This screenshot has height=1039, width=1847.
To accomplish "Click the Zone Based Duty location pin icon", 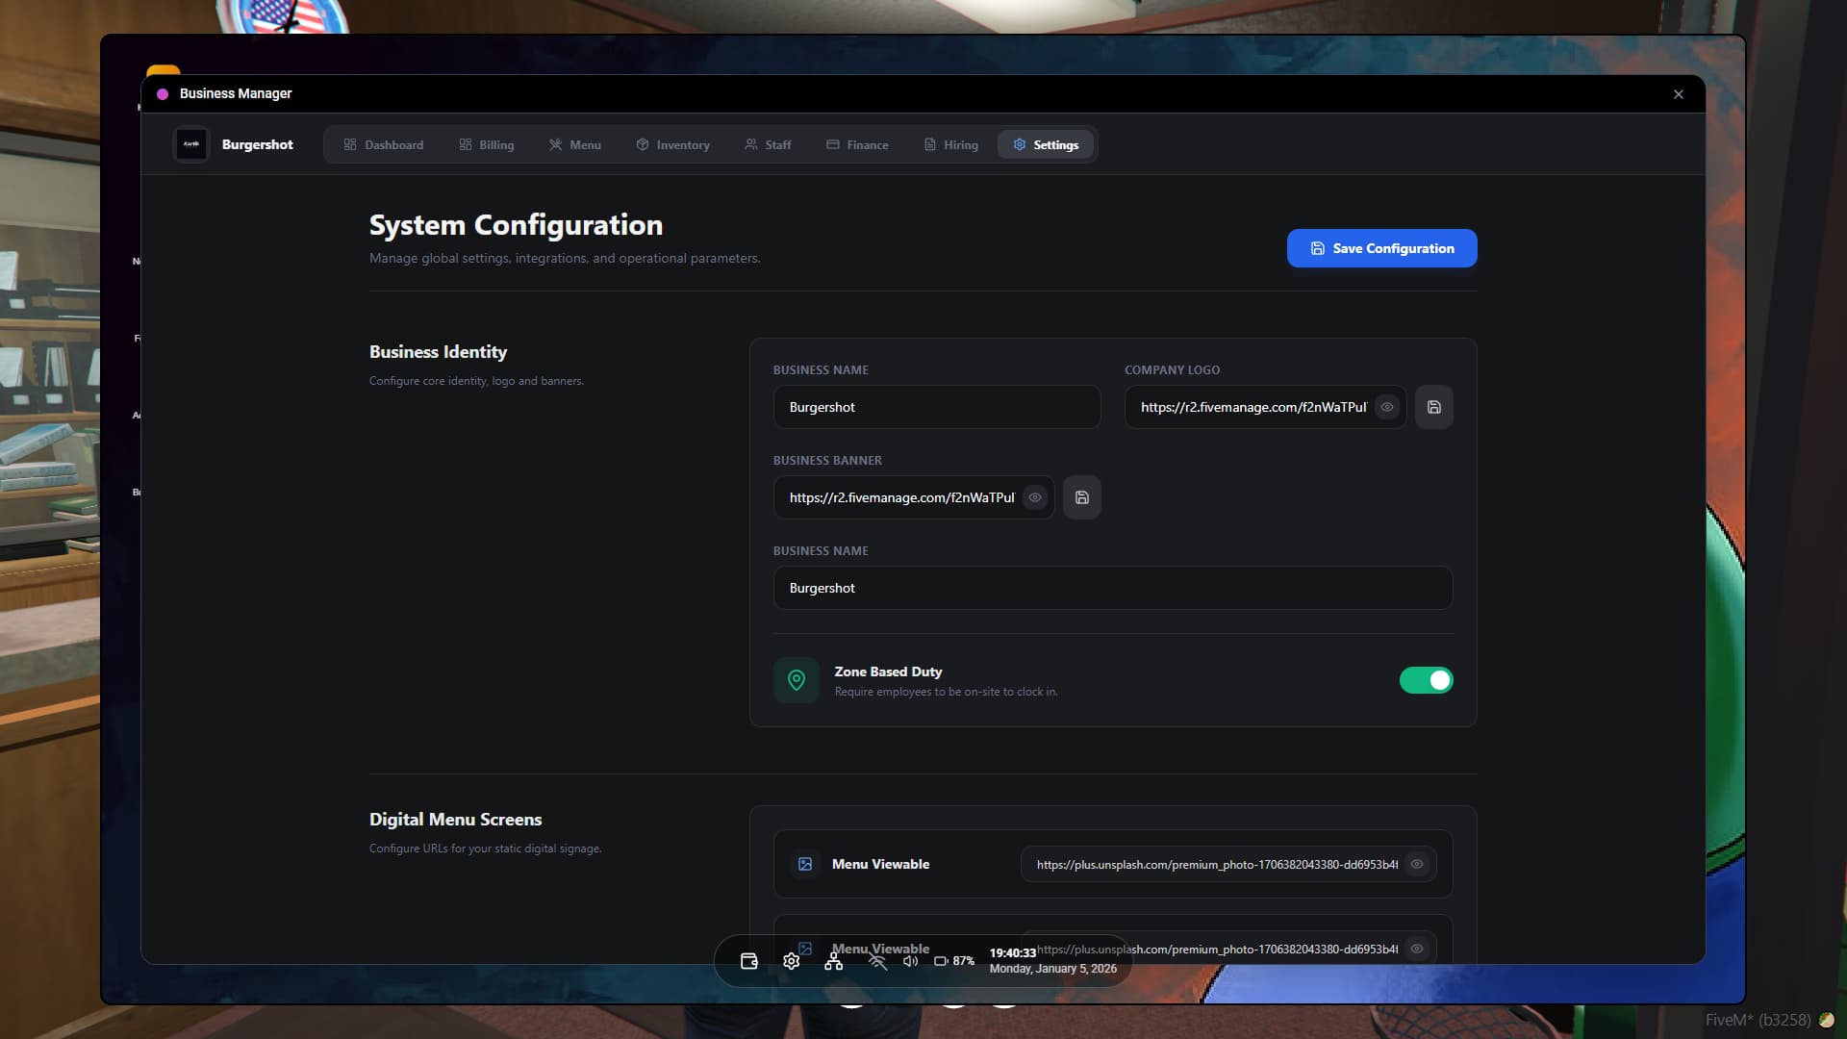I will coord(796,680).
